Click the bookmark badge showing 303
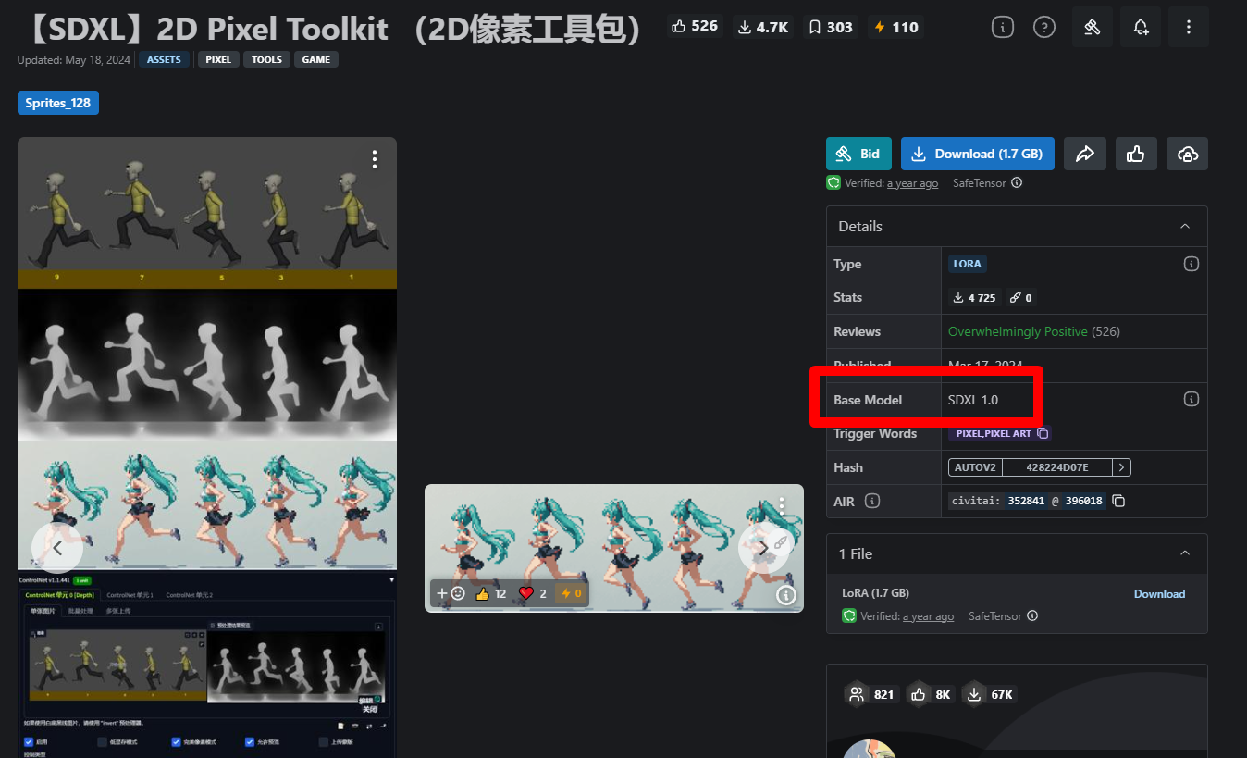This screenshot has height=758, width=1247. [x=830, y=27]
